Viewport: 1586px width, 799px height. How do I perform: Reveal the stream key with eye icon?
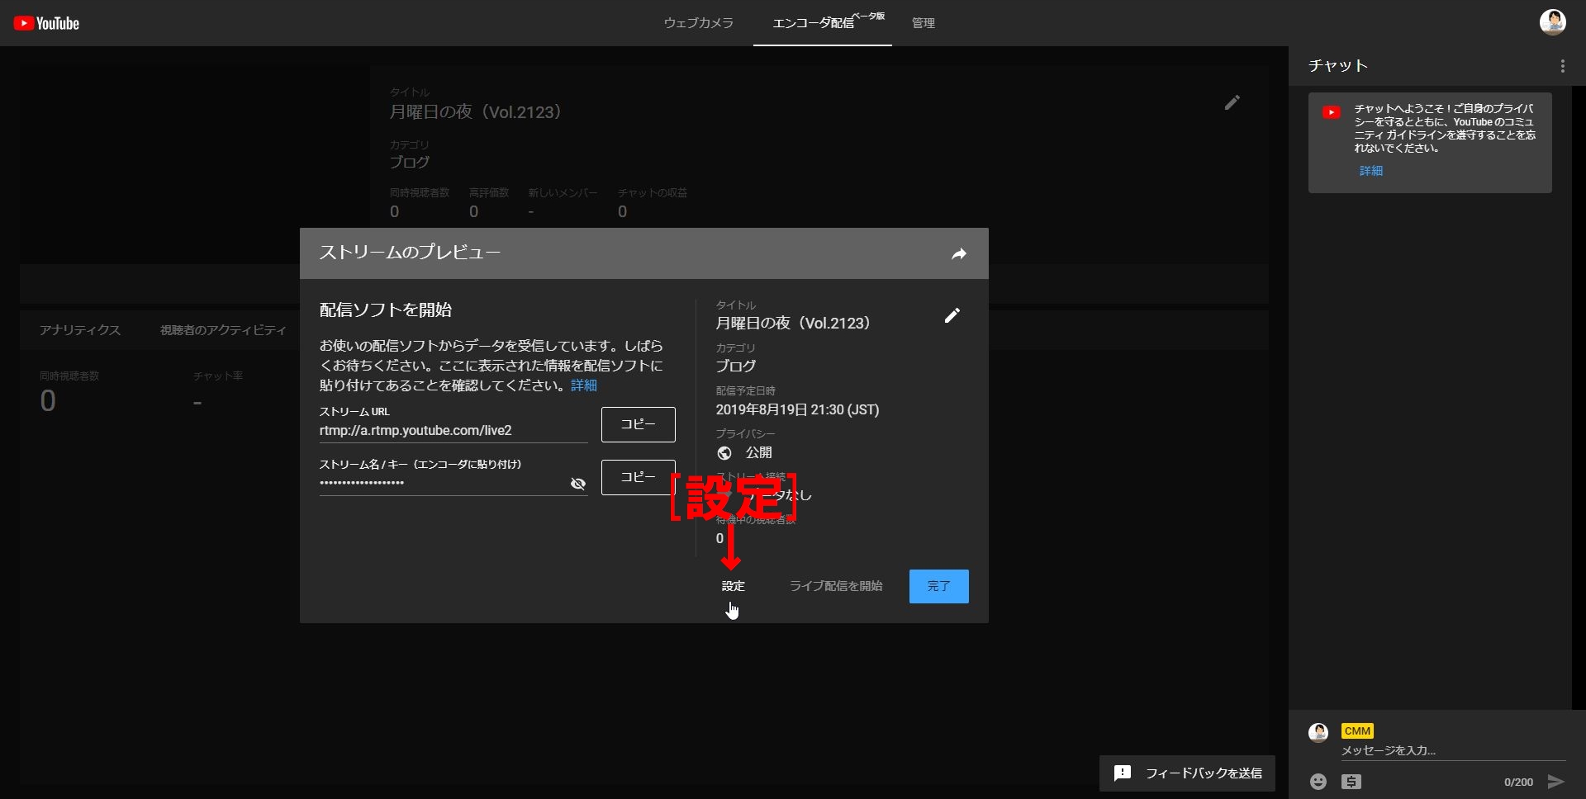coord(578,484)
